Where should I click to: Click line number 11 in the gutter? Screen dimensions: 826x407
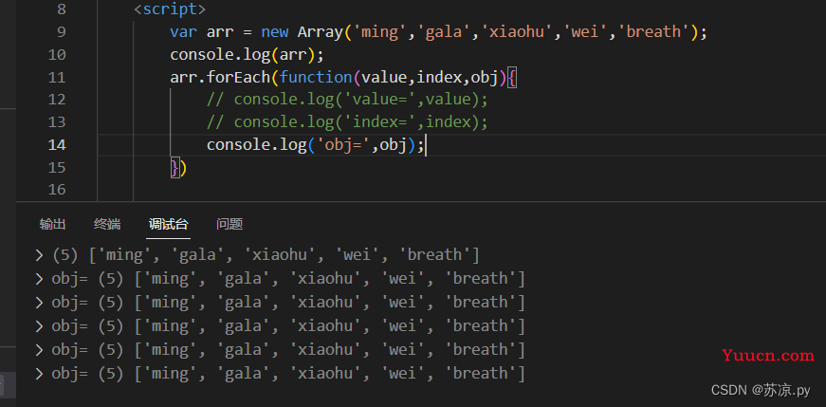coord(57,78)
